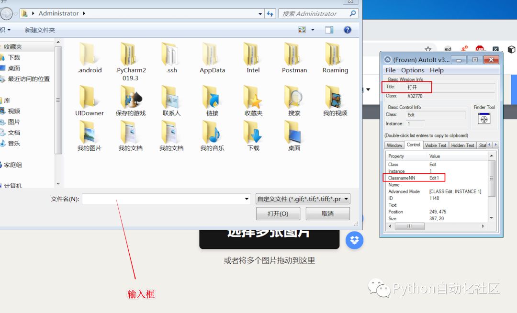Click the search magnifier icon
This screenshot has width=517, height=313.
352,13
